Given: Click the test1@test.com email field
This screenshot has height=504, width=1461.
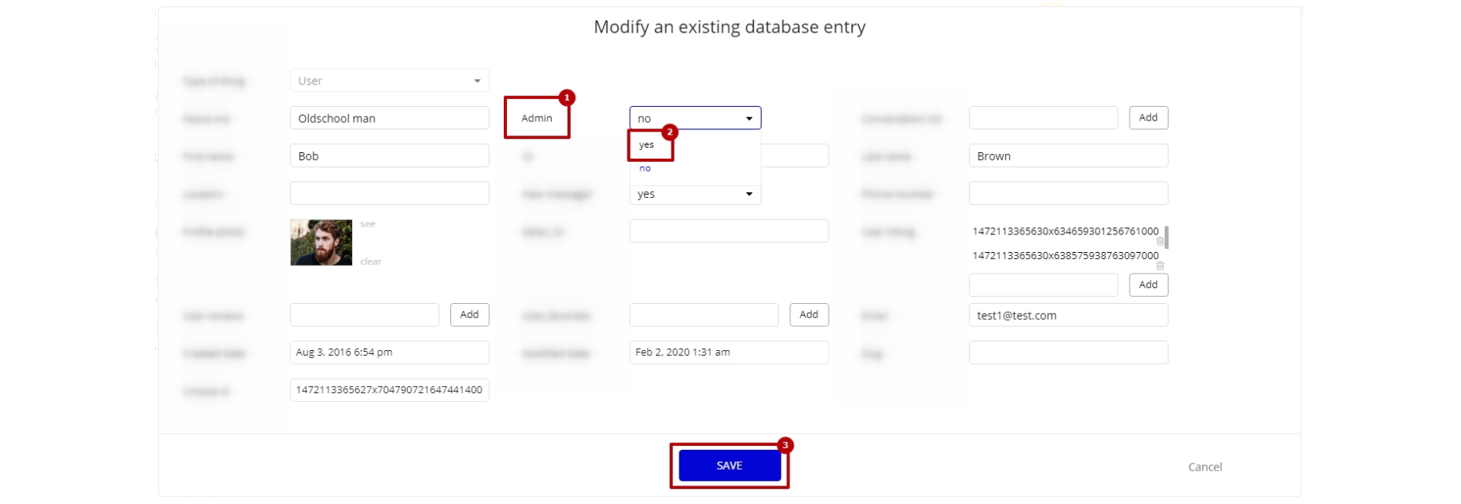Looking at the screenshot, I should pos(1068,315).
